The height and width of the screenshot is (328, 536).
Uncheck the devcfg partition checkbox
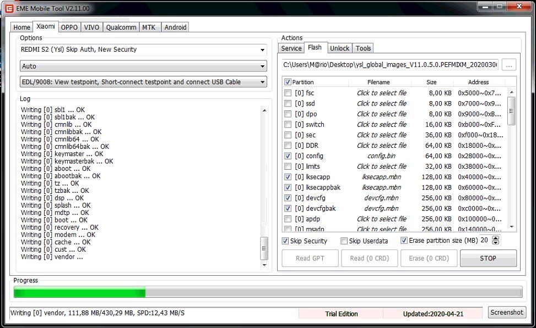[x=288, y=198]
